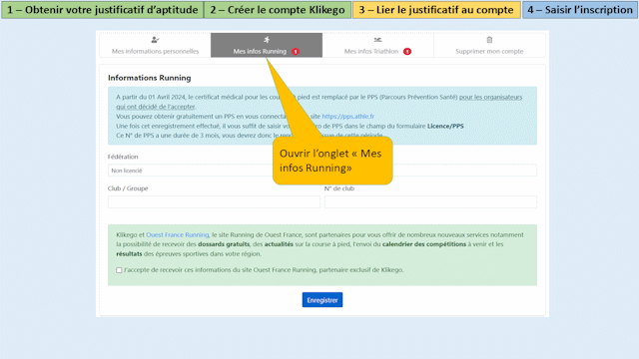Click the runner icon above Mes infos Running
Image resolution: width=639 pixels, height=359 pixels.
[267, 40]
